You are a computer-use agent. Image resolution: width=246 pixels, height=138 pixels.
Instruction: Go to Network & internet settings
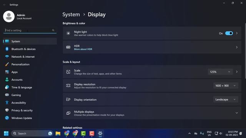[x=30, y=57]
